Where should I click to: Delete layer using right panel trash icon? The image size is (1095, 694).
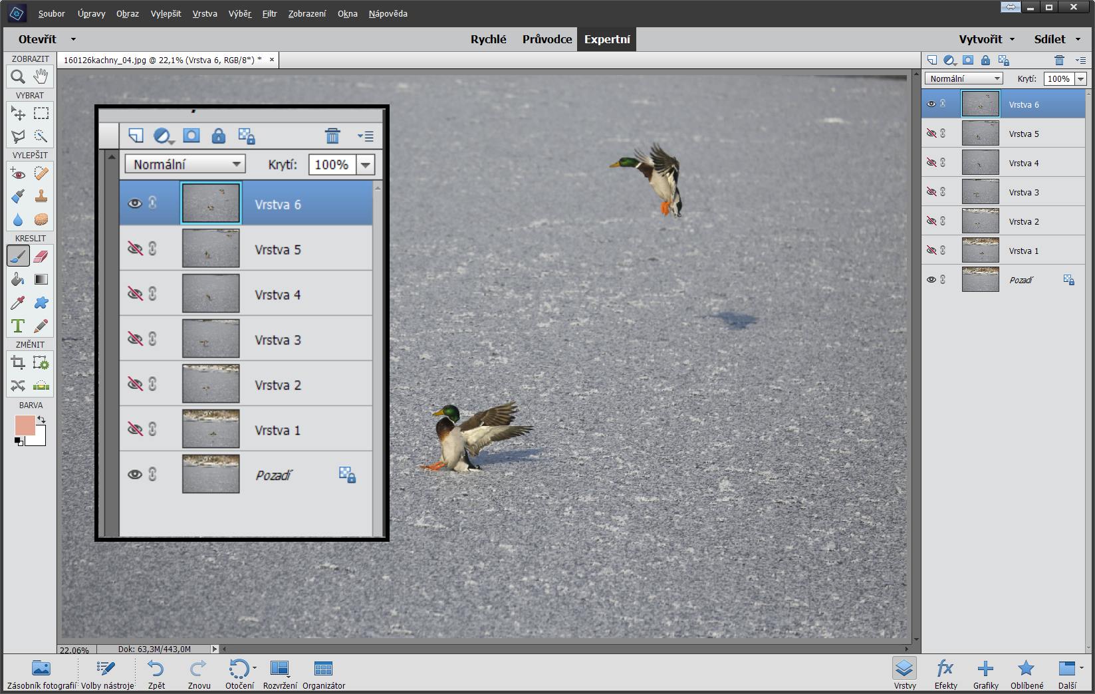click(1059, 60)
